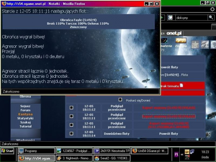Click the Poskarż się/Donieś button
The width and height of the screenshot is (216, 162).
[x=138, y=100]
